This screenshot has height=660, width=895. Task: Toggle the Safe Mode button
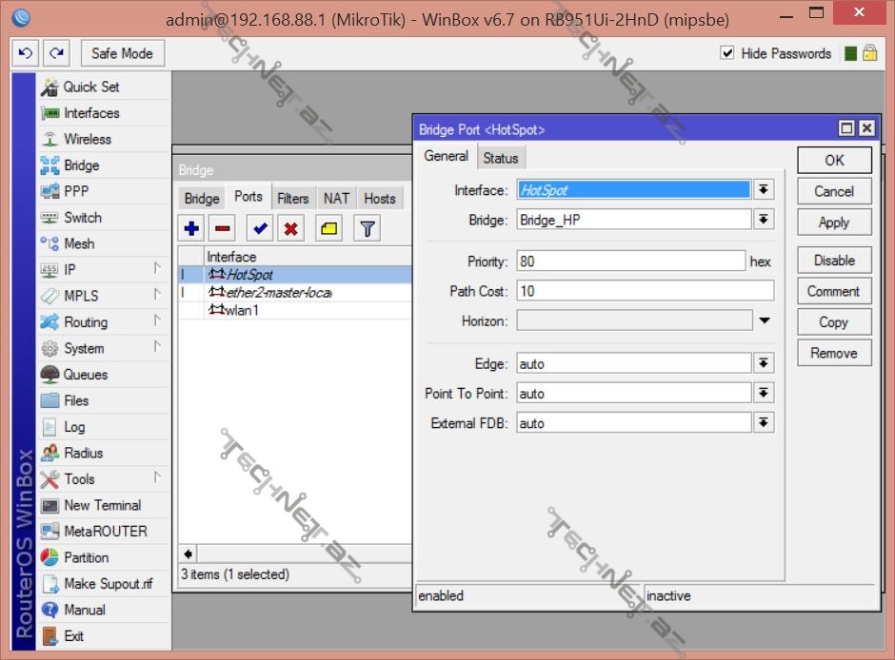click(x=123, y=53)
